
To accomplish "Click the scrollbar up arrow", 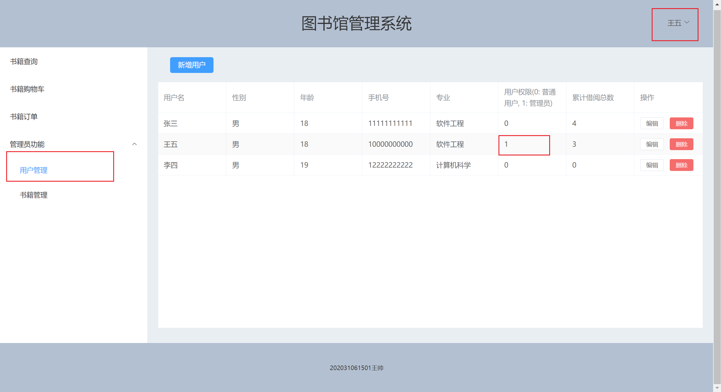I will 717,4.
